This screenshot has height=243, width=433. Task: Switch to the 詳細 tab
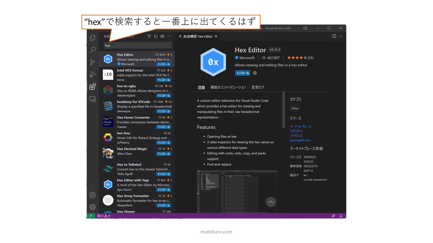pyautogui.click(x=201, y=87)
